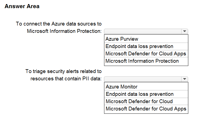Pick Microsoft Defender for Cloud Apps in first list
Viewport: 206px width, 130px height.
(146, 53)
